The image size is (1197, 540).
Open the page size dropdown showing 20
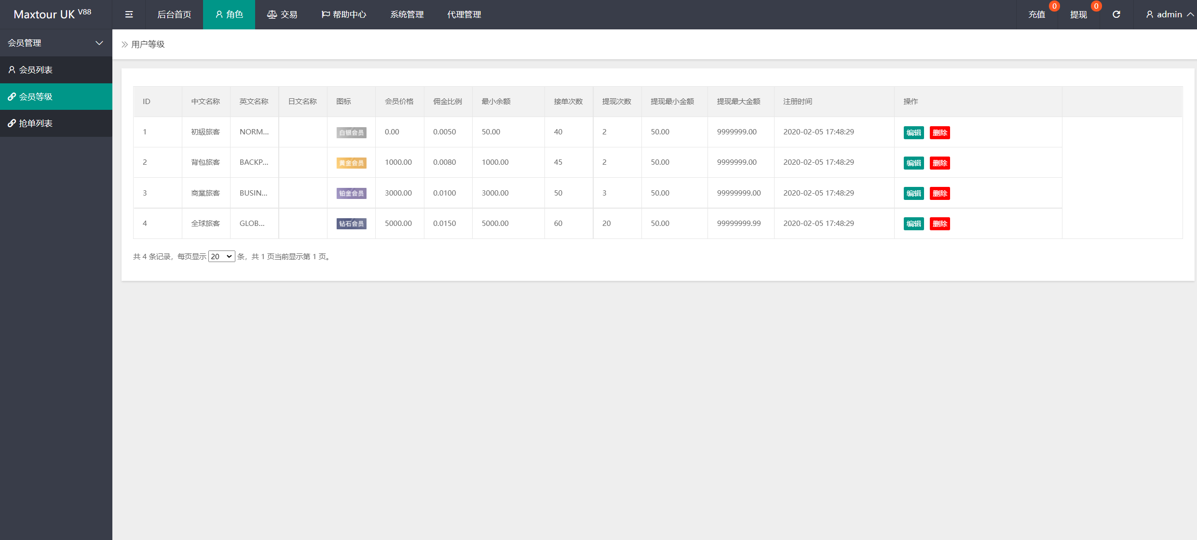pyautogui.click(x=221, y=256)
